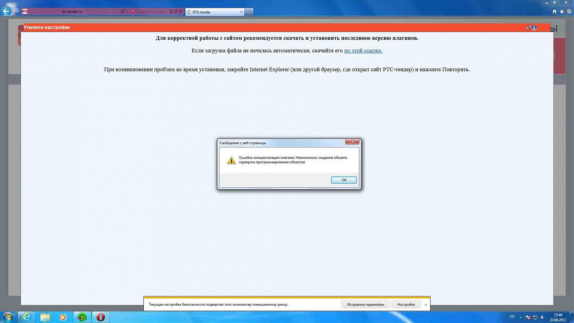Focus the rts-tender.ru address field
Viewport: 574px width, 323px height.
(x=72, y=11)
